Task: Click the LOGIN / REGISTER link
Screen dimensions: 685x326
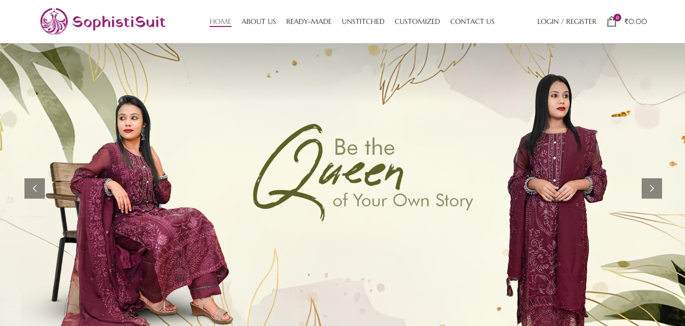Action: click(x=567, y=21)
